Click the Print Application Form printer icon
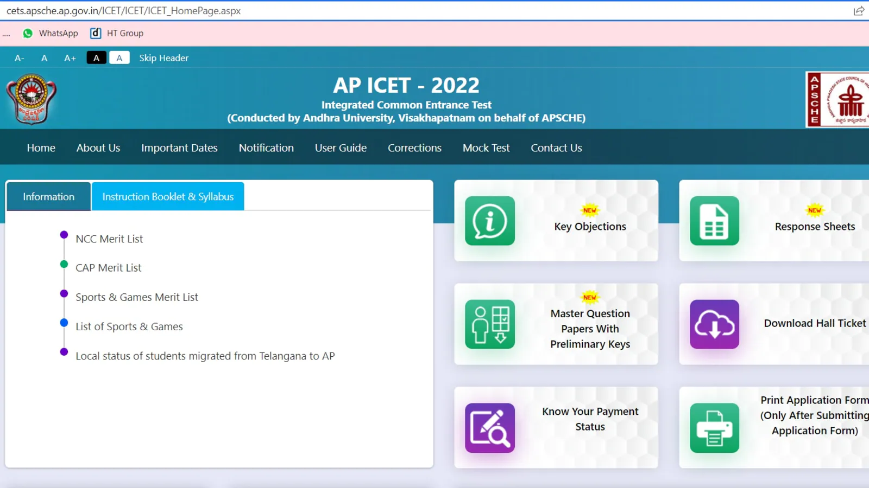The width and height of the screenshot is (869, 488). 714,428
